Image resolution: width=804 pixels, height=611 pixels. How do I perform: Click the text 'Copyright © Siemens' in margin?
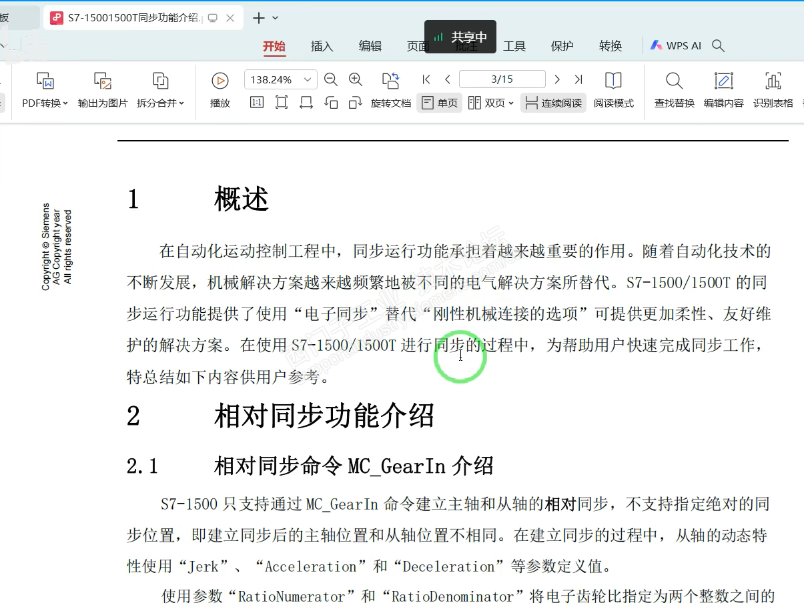(45, 247)
